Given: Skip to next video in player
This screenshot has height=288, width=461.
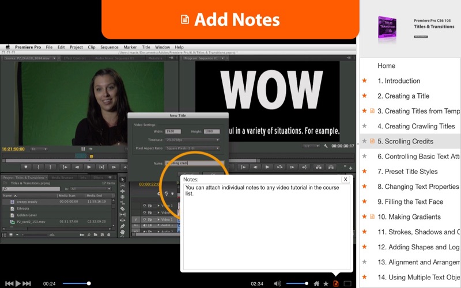Looking at the screenshot, I should [x=27, y=283].
